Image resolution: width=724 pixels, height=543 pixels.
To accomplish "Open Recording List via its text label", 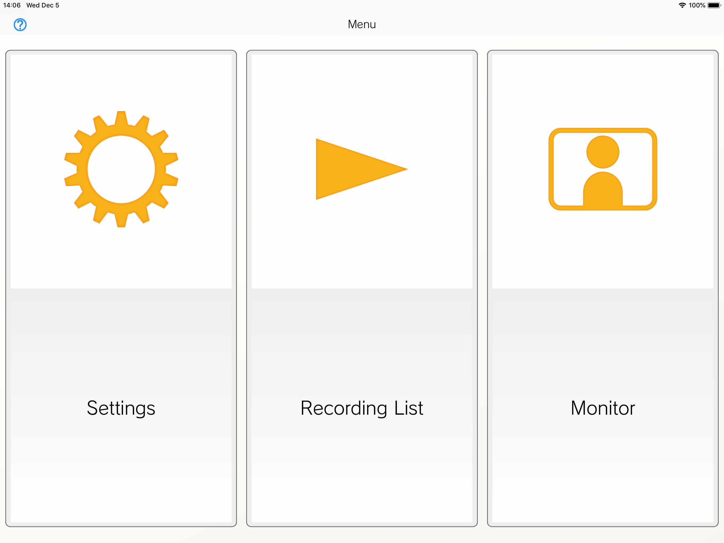I will tap(362, 408).
